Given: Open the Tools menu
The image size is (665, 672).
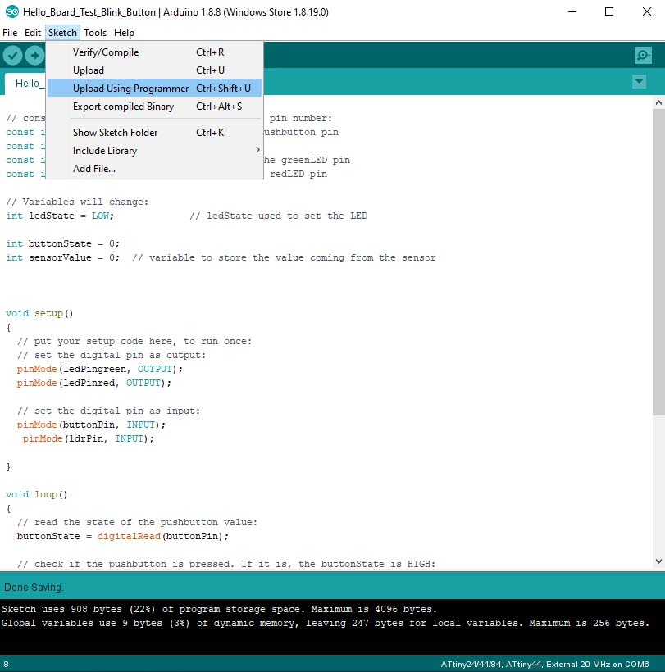Looking at the screenshot, I should pos(95,33).
